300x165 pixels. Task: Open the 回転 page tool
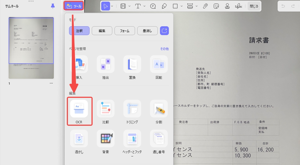pyautogui.click(x=159, y=67)
